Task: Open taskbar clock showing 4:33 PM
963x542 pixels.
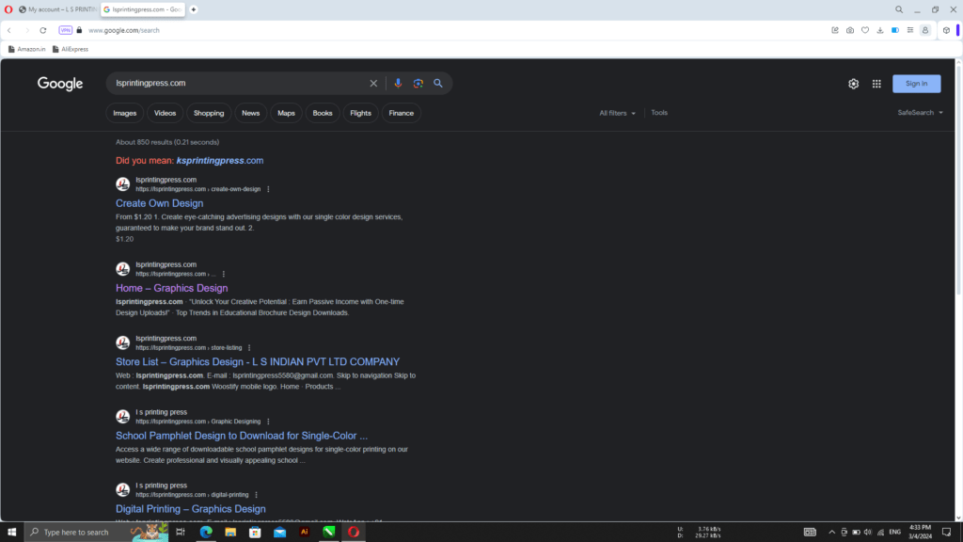Action: (x=920, y=533)
